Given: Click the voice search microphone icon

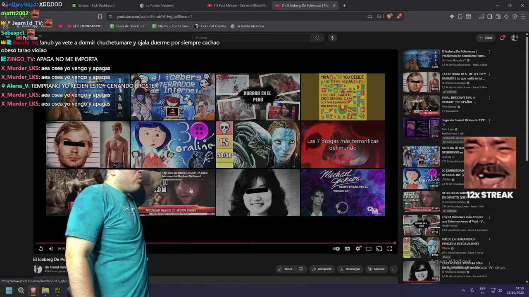Looking at the screenshot, I should point(332,38).
